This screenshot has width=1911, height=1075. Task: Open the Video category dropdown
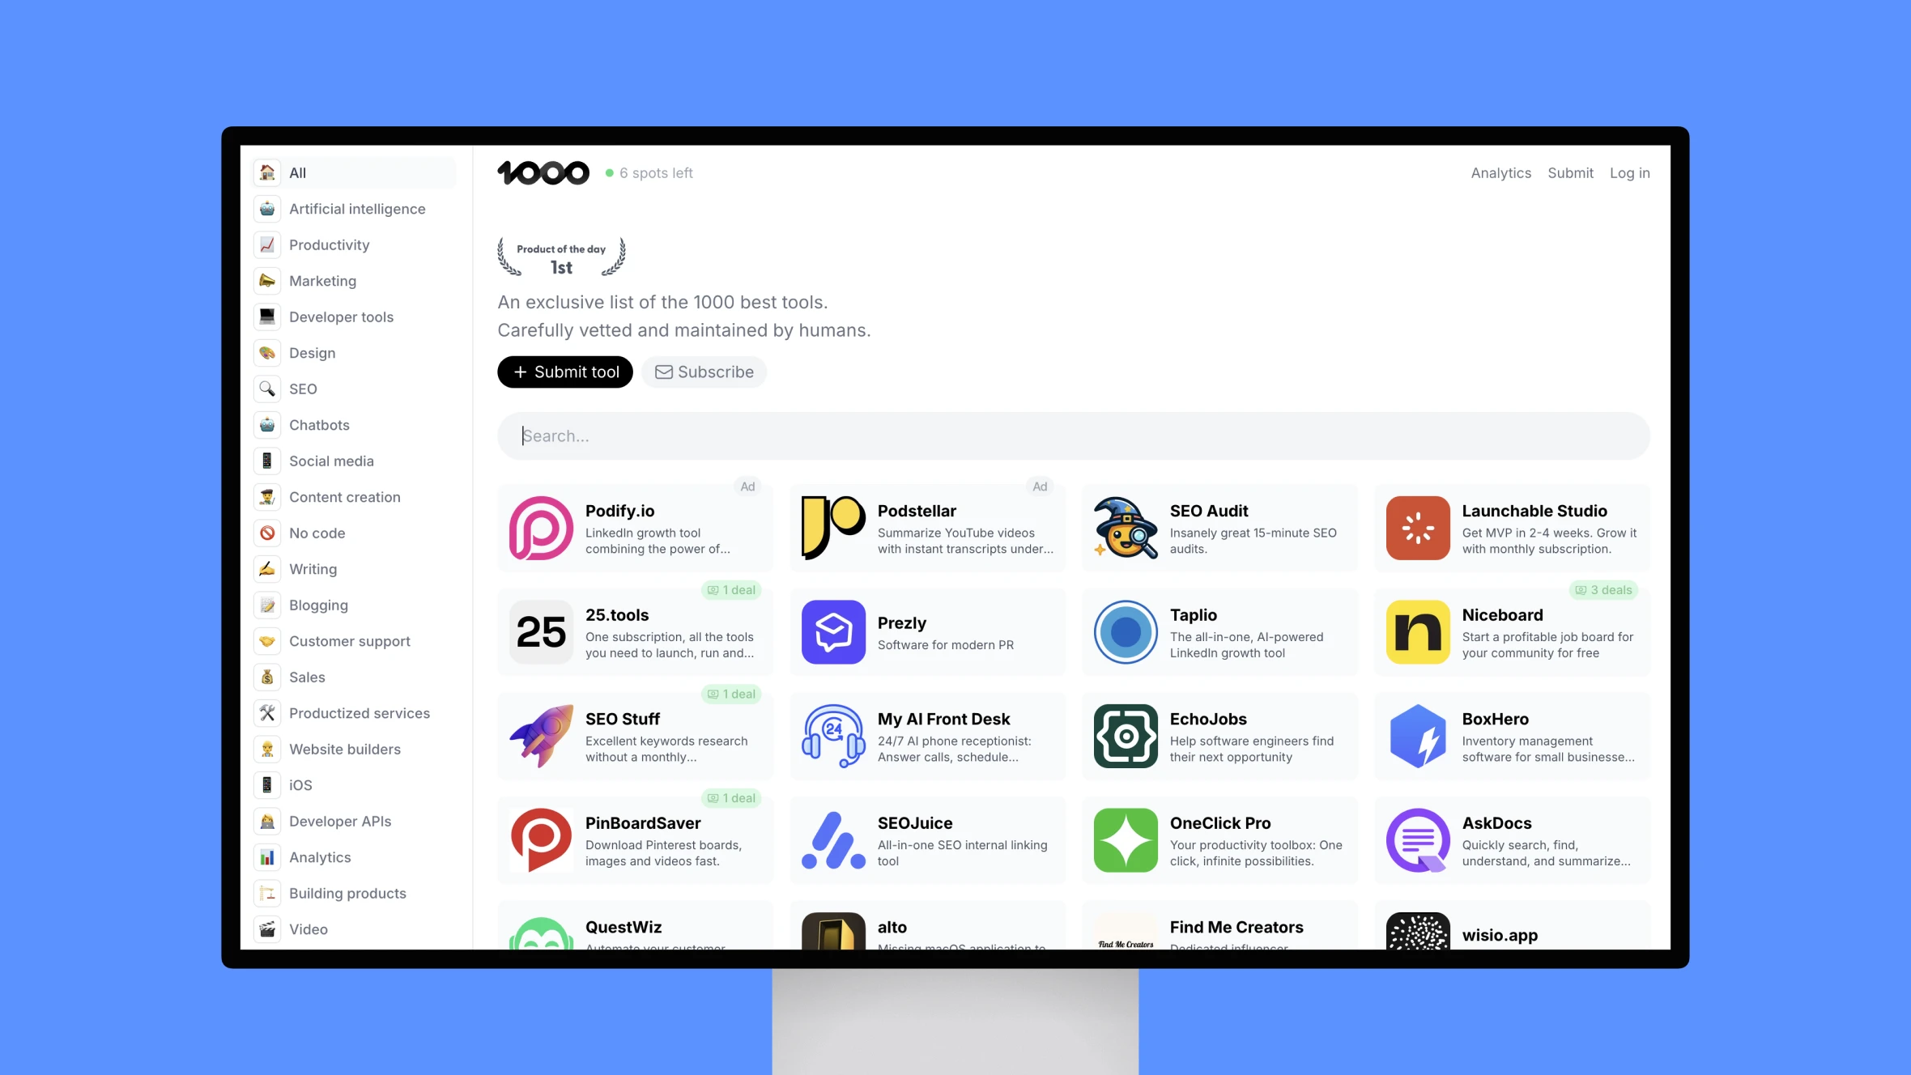point(307,929)
